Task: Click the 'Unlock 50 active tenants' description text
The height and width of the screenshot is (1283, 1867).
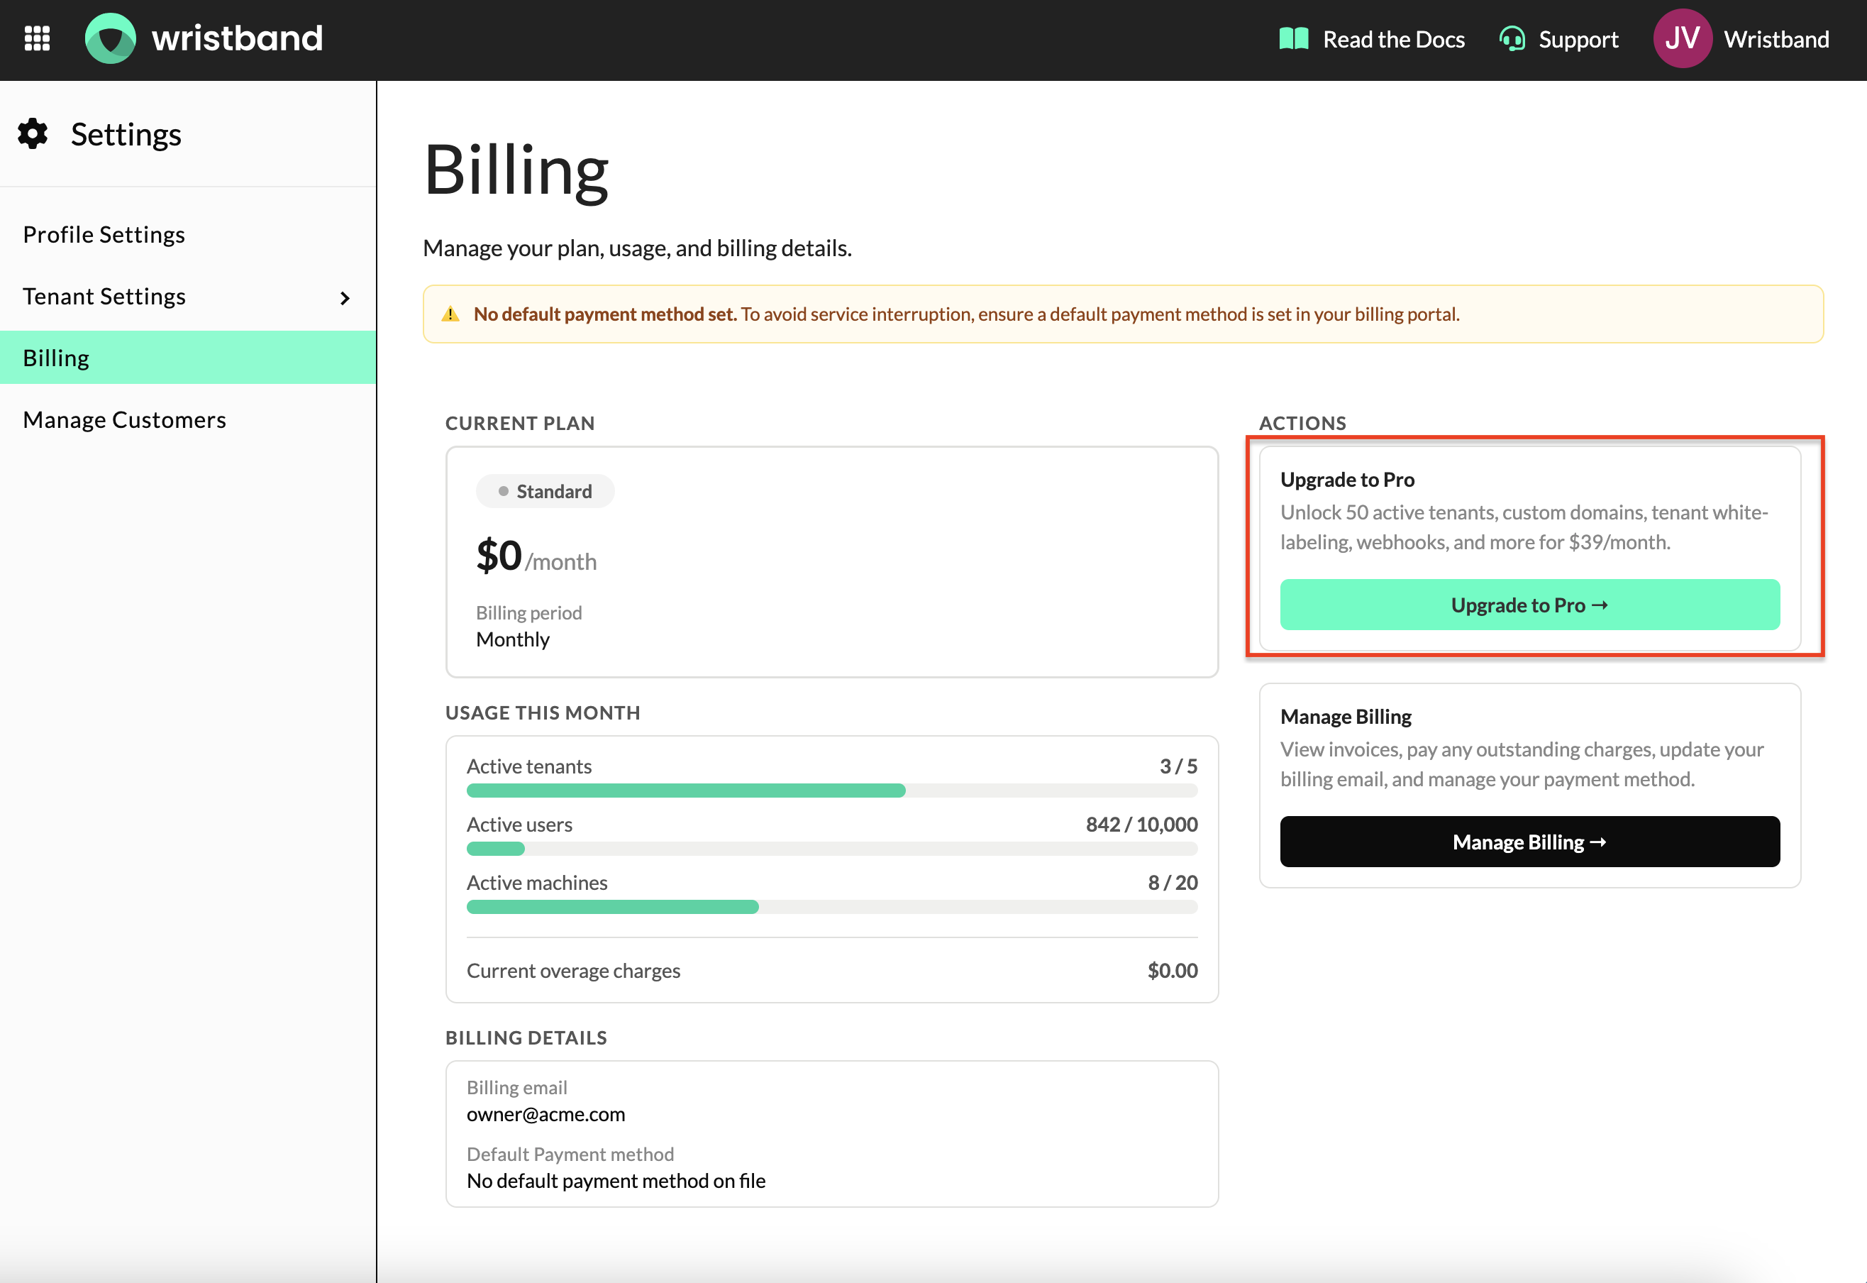Action: click(1524, 527)
